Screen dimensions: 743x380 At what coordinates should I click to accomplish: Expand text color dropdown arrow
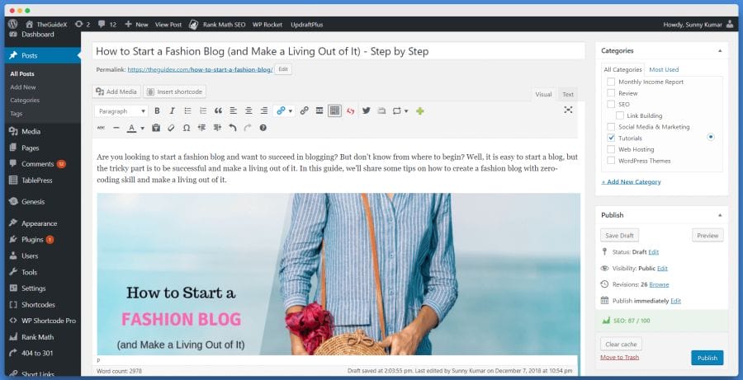pyautogui.click(x=142, y=129)
